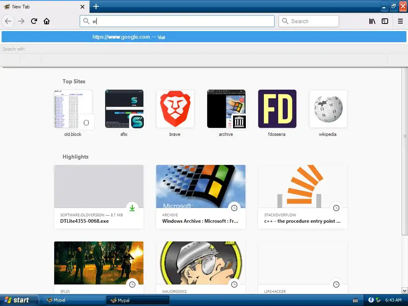Open the Windows start button

coord(19,300)
